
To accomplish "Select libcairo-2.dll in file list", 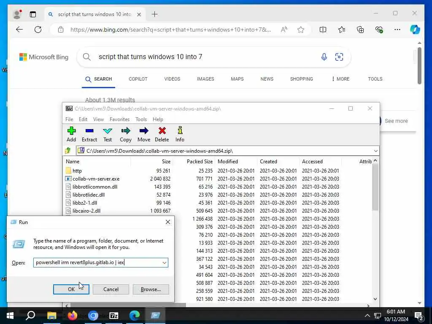I will [86, 211].
